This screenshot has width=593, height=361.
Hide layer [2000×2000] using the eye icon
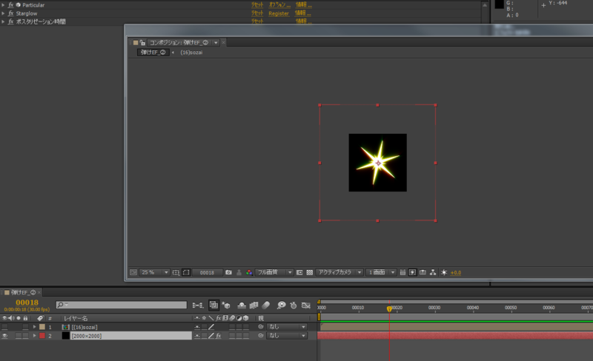4,336
